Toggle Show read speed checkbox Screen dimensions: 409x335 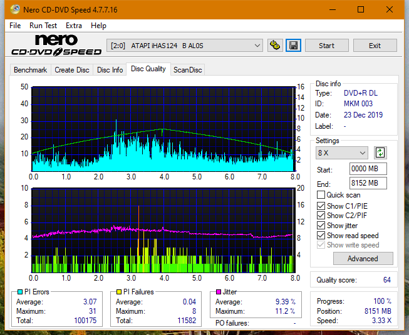click(321, 235)
